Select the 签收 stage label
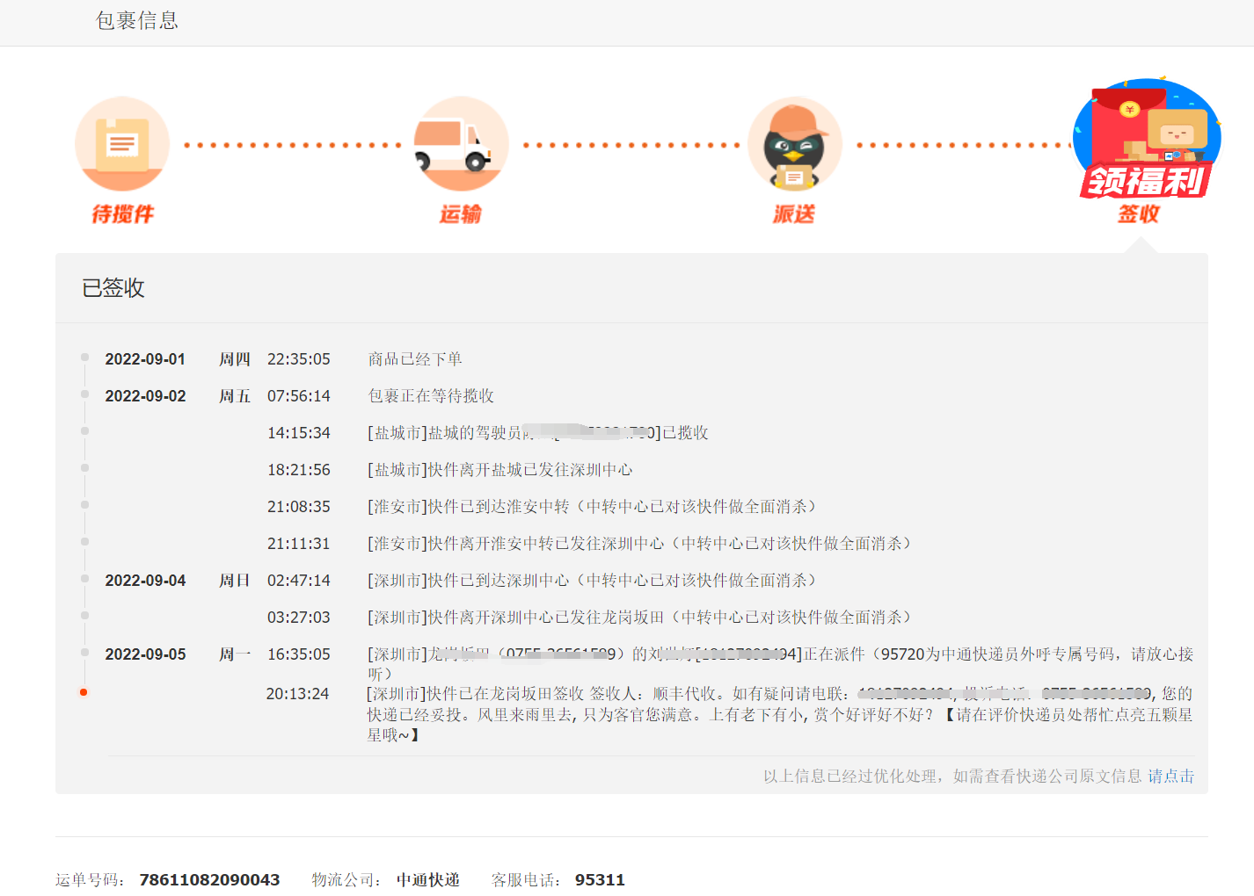Viewport: 1254px width, 896px height. (x=1139, y=214)
